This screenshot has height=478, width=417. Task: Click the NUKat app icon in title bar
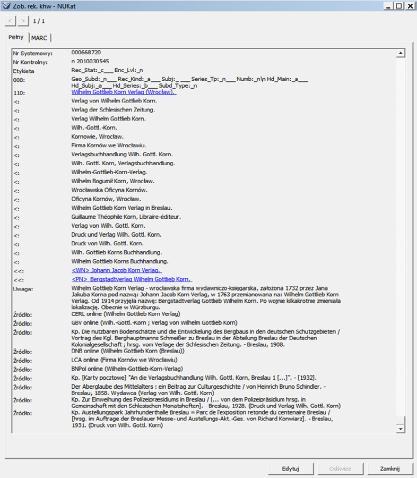pos(6,6)
